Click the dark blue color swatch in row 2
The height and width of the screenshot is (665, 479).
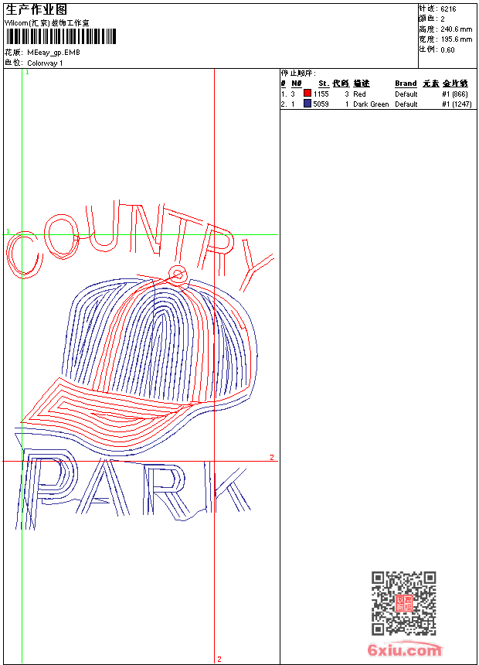307,104
